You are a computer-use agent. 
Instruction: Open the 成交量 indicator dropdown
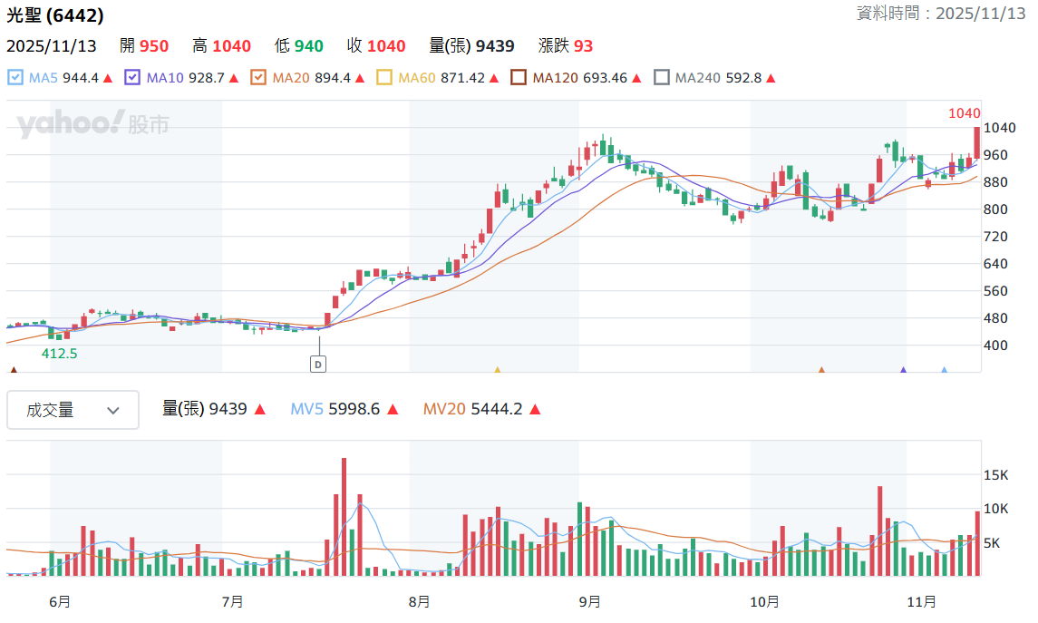73,410
